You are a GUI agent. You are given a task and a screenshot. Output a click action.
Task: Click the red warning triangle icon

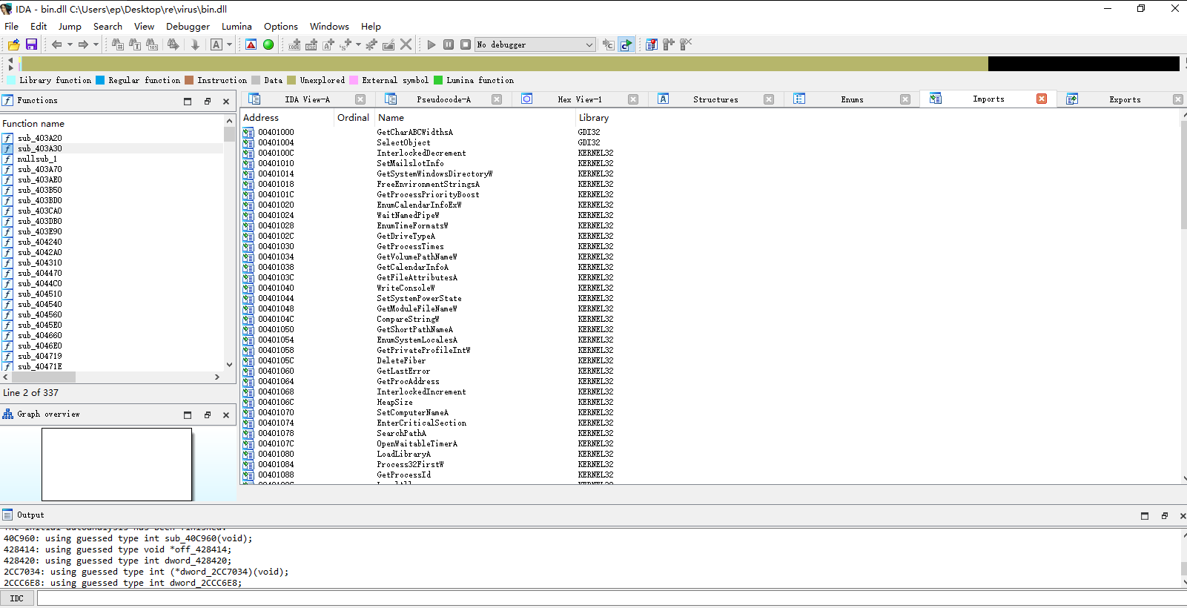pos(251,44)
